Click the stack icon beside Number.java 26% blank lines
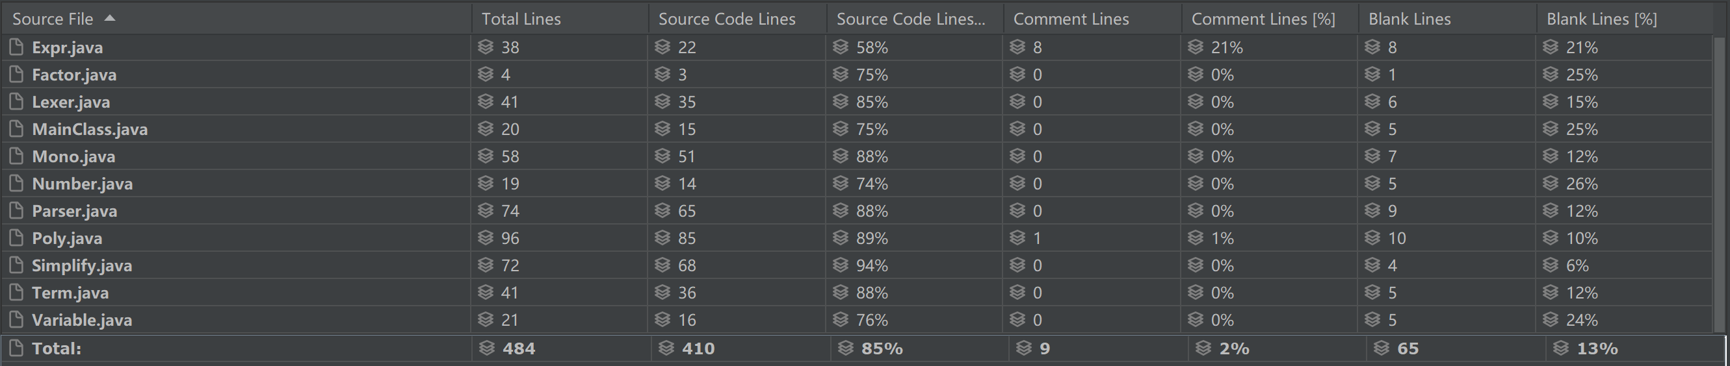1730x366 pixels. (1550, 184)
